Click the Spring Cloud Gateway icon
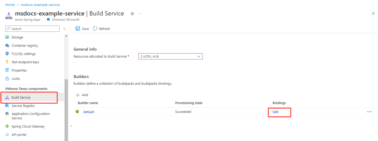378x141 pixels. click(x=7, y=127)
